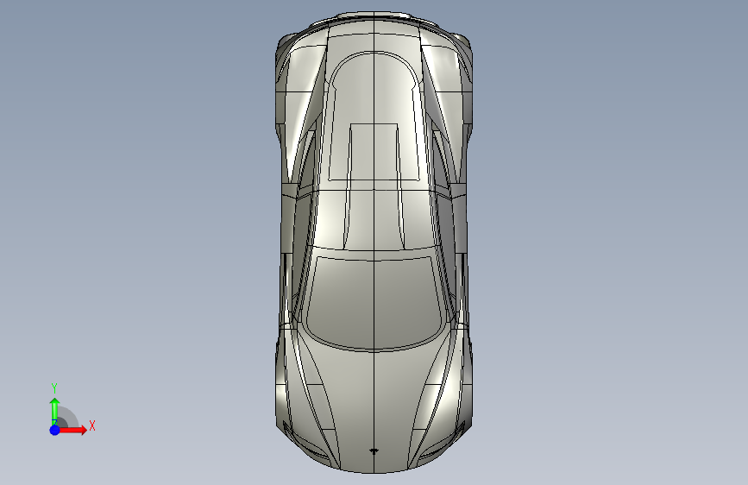The image size is (748, 485).
Task: Click the blue Z axis ball of the triad
Action: 54,430
